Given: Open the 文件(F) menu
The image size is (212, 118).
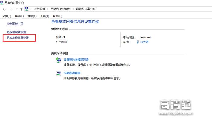Looking at the screenshot, I should point(6,16).
